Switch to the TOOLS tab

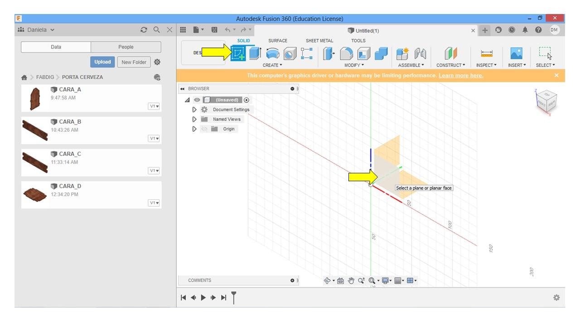coord(358,41)
